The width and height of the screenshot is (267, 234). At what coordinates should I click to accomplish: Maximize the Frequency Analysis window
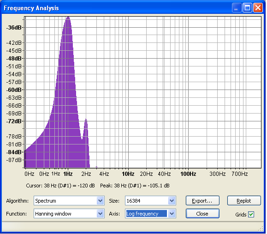pos(247,8)
